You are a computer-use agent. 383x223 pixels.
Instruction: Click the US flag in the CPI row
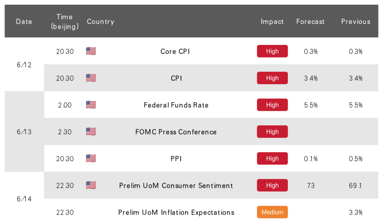point(91,78)
